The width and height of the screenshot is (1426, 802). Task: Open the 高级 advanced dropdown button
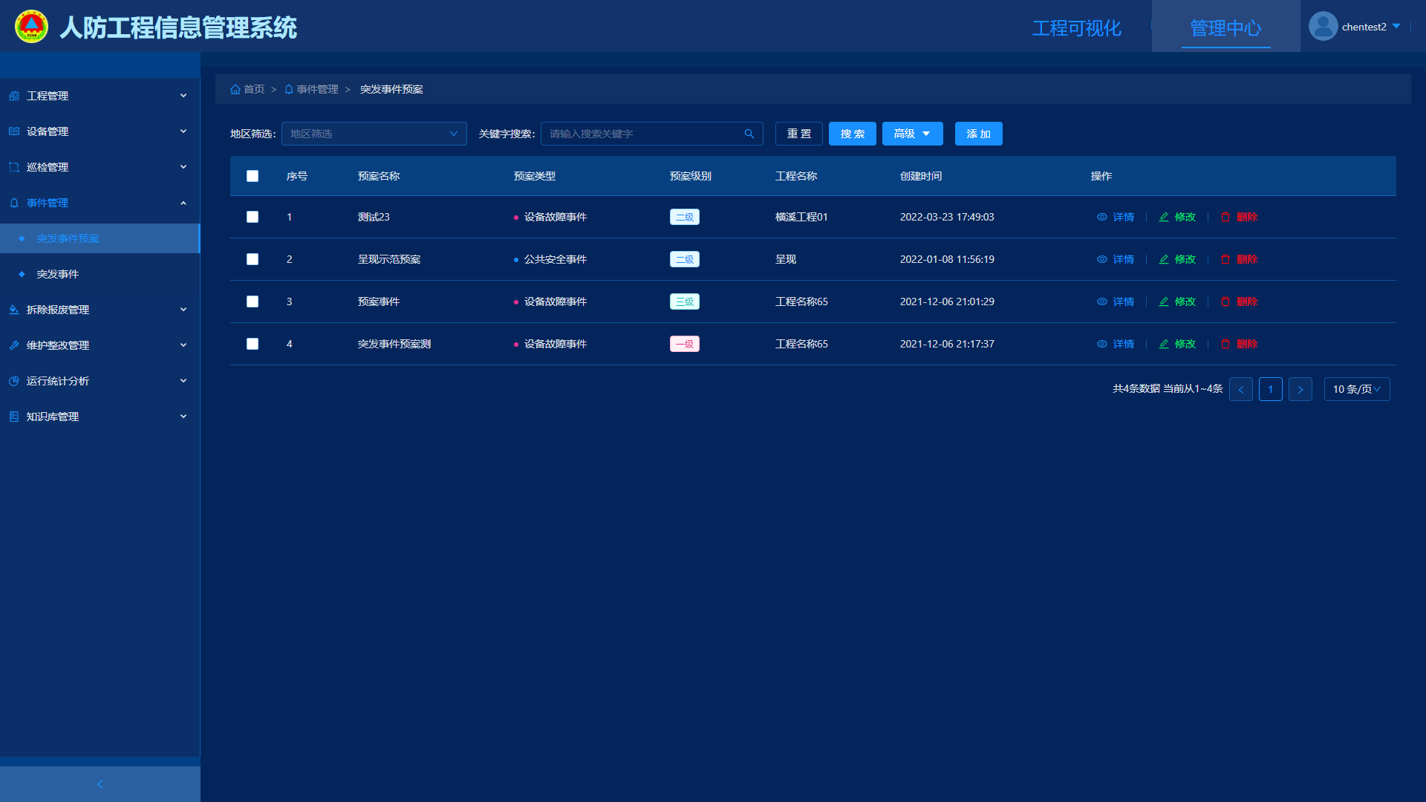tap(912, 134)
